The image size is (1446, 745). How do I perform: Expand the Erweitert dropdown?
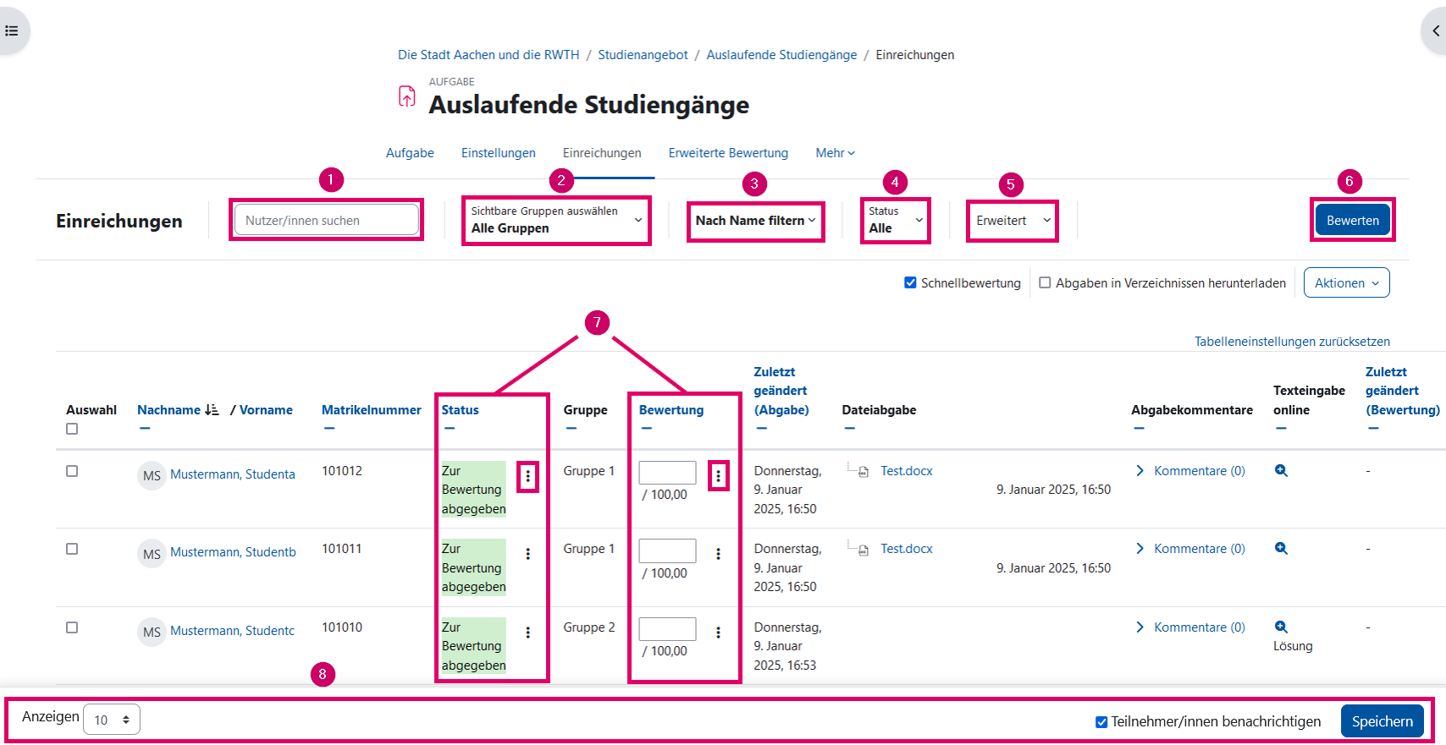pos(1013,221)
